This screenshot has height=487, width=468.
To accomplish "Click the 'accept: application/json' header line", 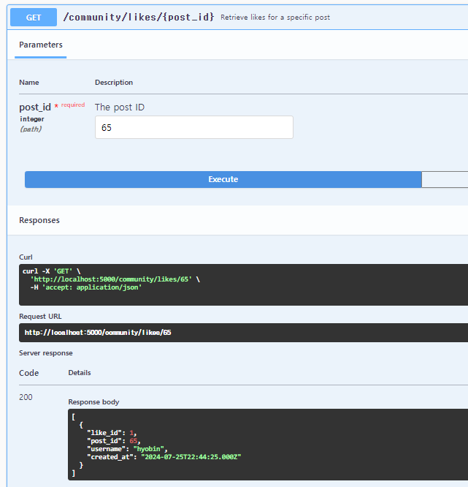I will [x=86, y=287].
